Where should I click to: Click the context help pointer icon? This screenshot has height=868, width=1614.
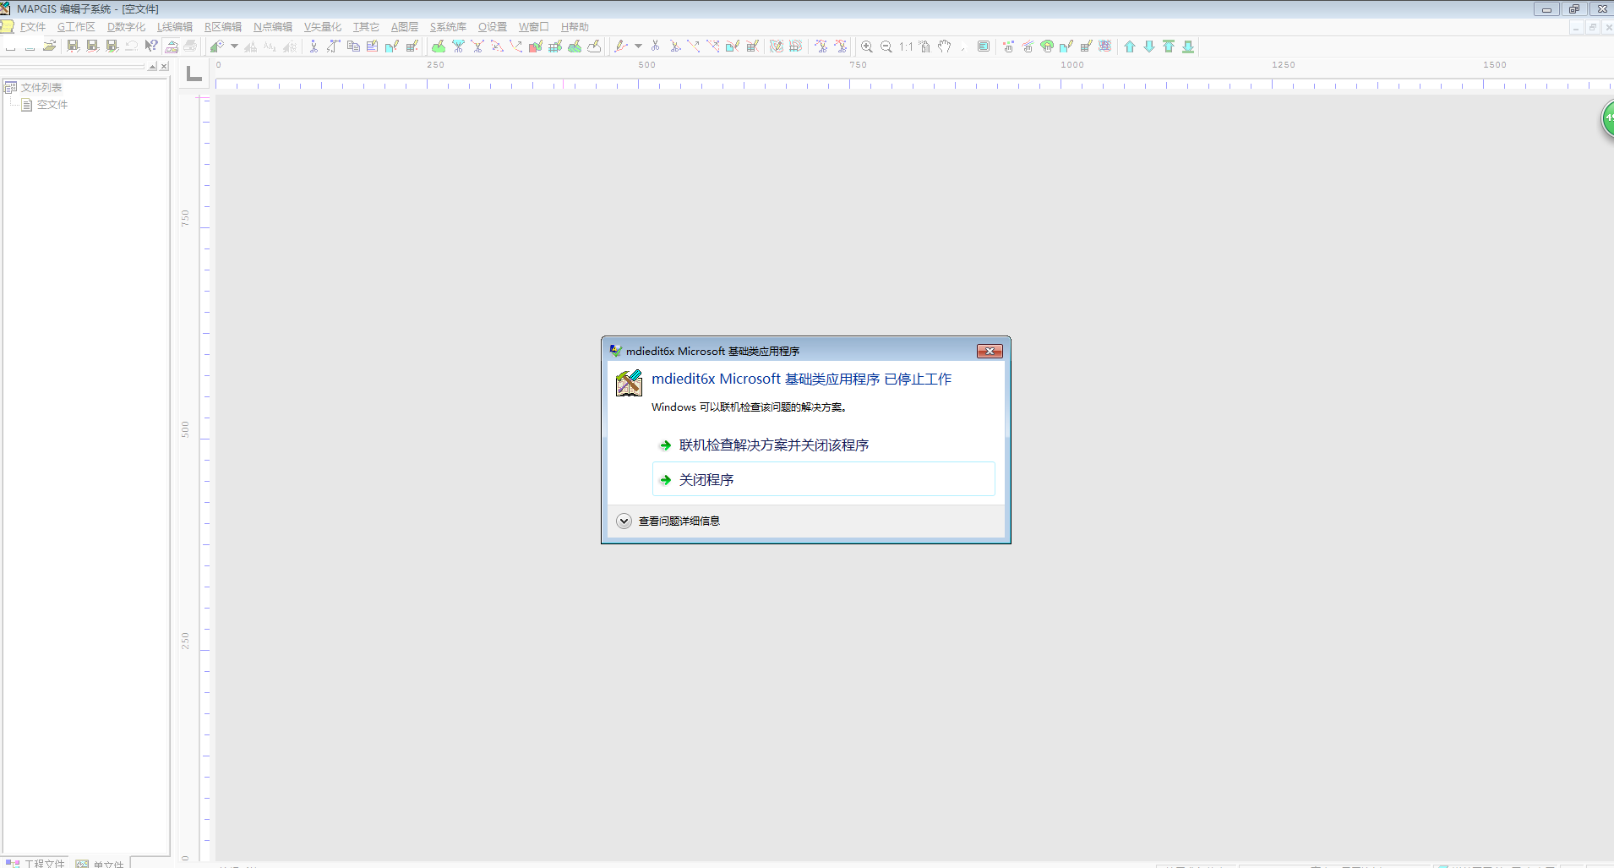point(150,46)
